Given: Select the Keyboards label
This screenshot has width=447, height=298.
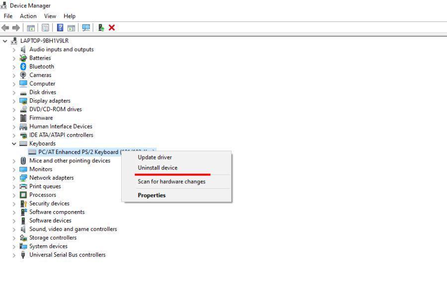Looking at the screenshot, I should (43, 144).
